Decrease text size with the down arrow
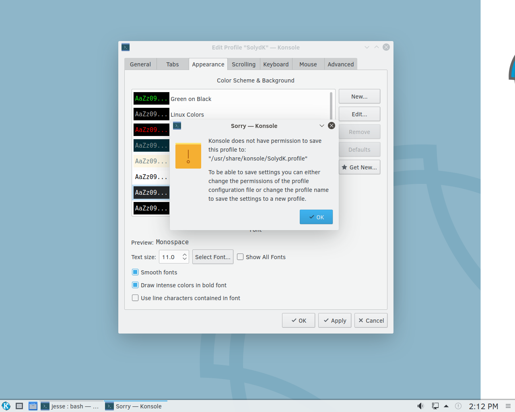 coord(185,260)
